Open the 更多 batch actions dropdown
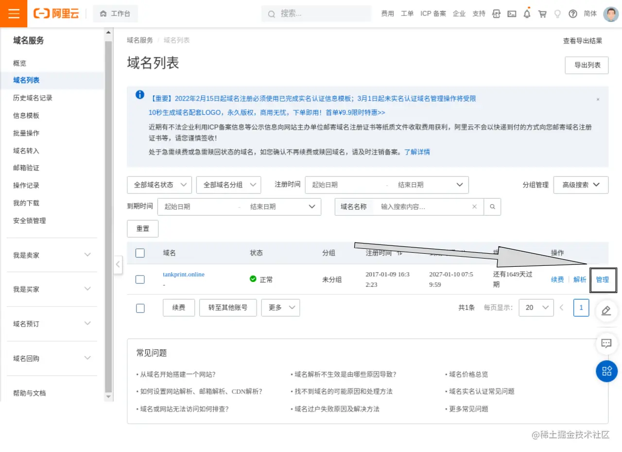 (x=280, y=308)
